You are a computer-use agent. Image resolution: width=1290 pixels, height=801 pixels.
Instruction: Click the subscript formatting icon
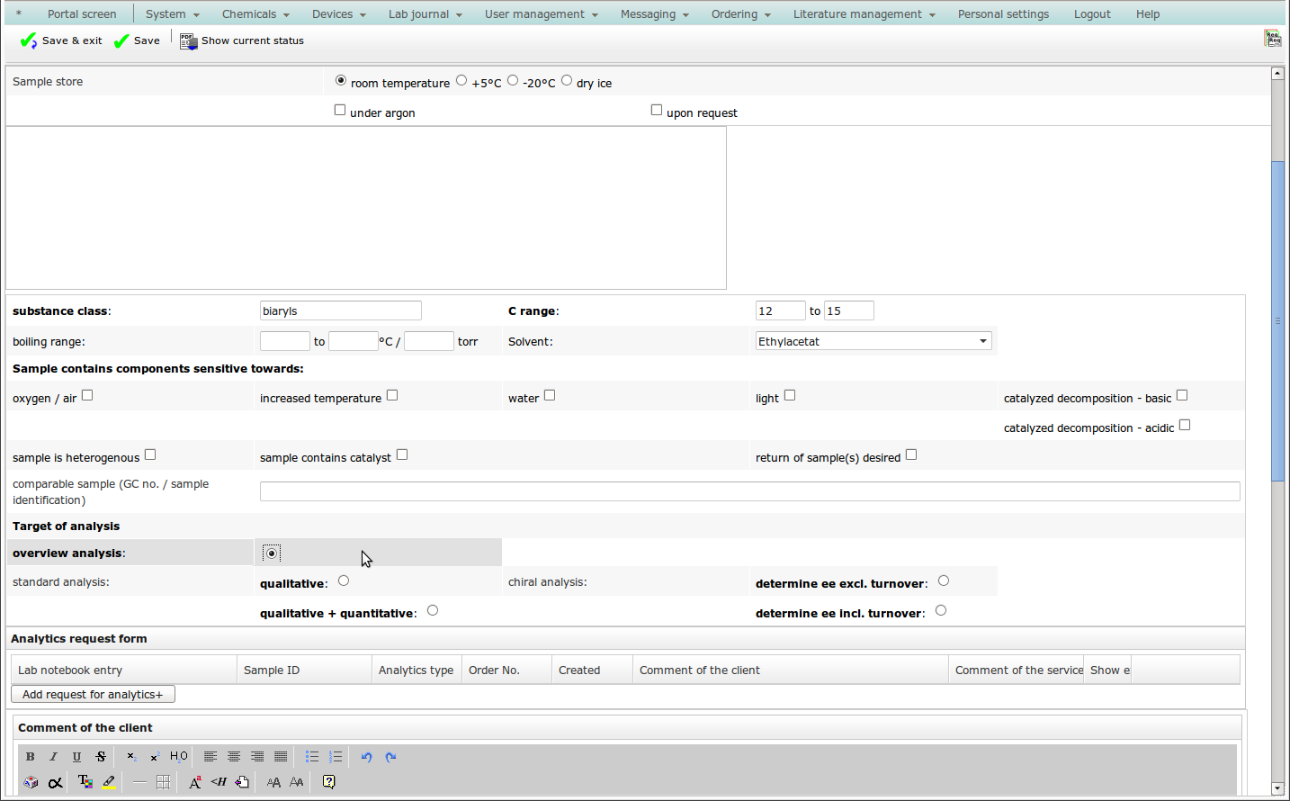(x=131, y=757)
